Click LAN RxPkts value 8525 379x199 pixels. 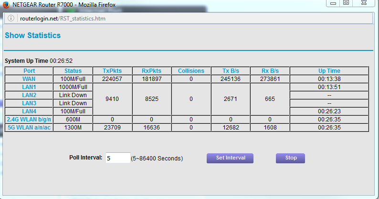pyautogui.click(x=151, y=99)
